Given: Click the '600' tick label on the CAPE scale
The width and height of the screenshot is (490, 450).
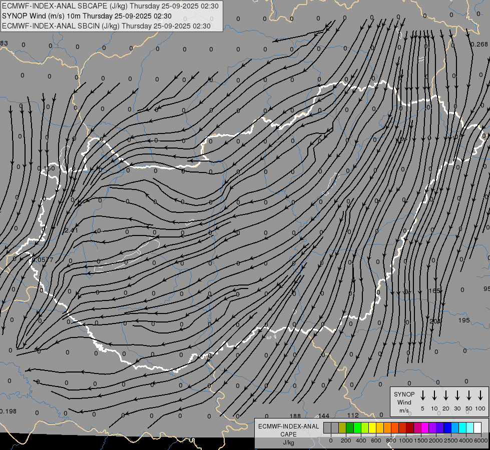Looking at the screenshot, I should (x=376, y=440).
